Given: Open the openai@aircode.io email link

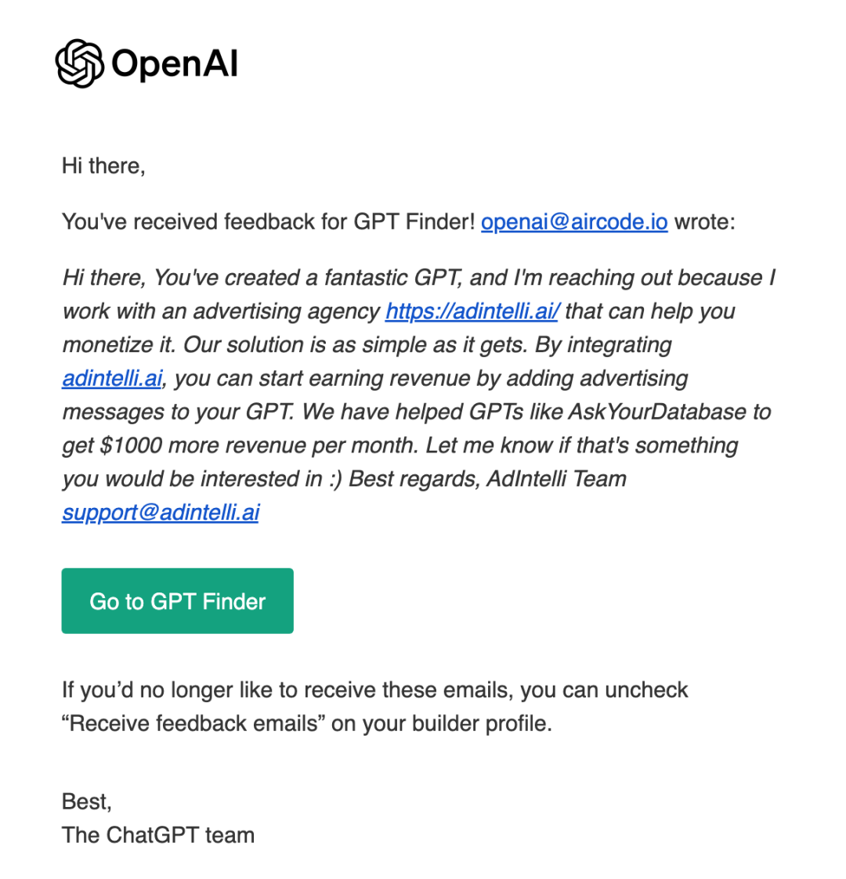Looking at the screenshot, I should (574, 222).
